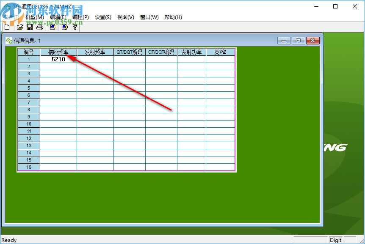The image size is (365, 244).
Task: Maximize the 信道信息-1 child window
Action: 298,41
